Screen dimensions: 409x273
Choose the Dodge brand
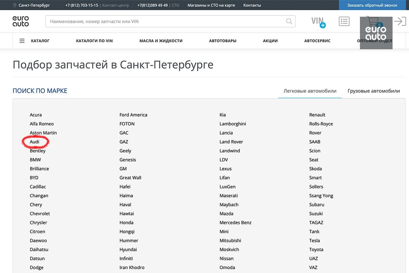(x=36, y=267)
